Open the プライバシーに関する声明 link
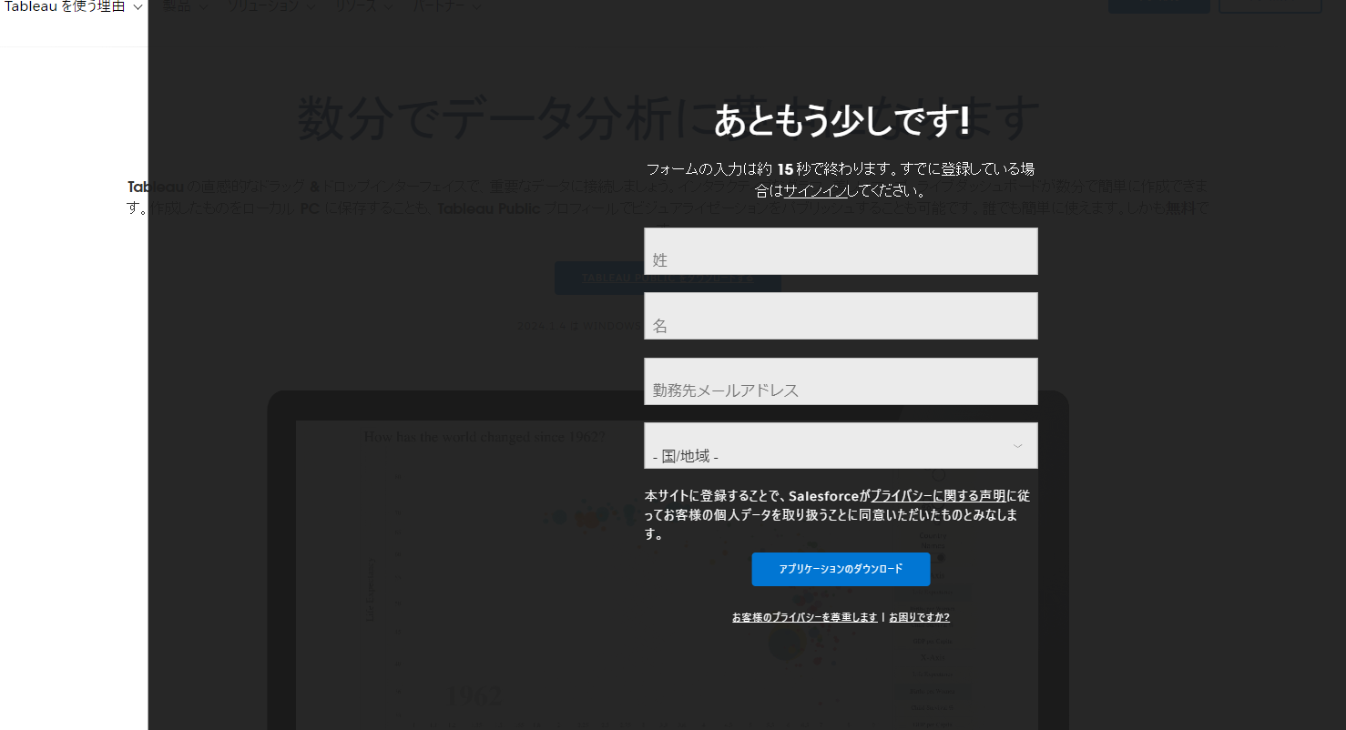This screenshot has height=730, width=1346. click(938, 496)
